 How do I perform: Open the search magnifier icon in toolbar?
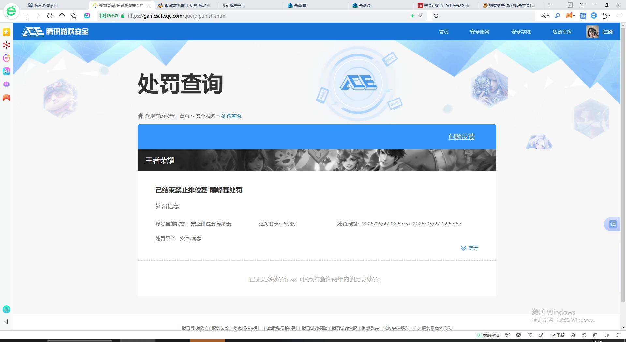(558, 16)
